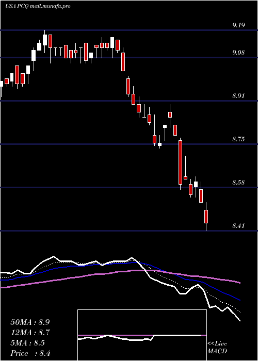This screenshot has height=361, width=258.
Task: Click the '<<Live MACD' label
Action: (217, 347)
